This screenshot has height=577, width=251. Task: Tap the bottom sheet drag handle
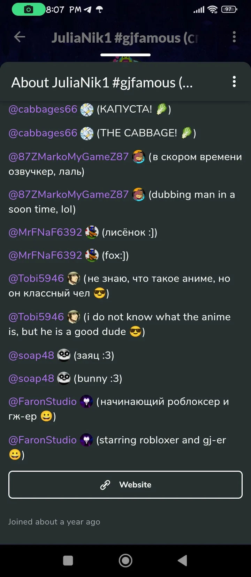(x=125, y=55)
